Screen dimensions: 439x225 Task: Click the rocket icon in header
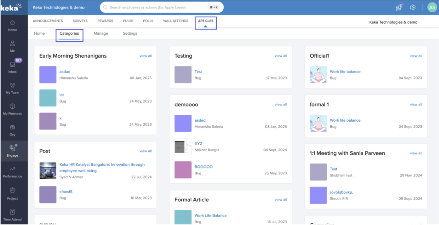[399, 7]
